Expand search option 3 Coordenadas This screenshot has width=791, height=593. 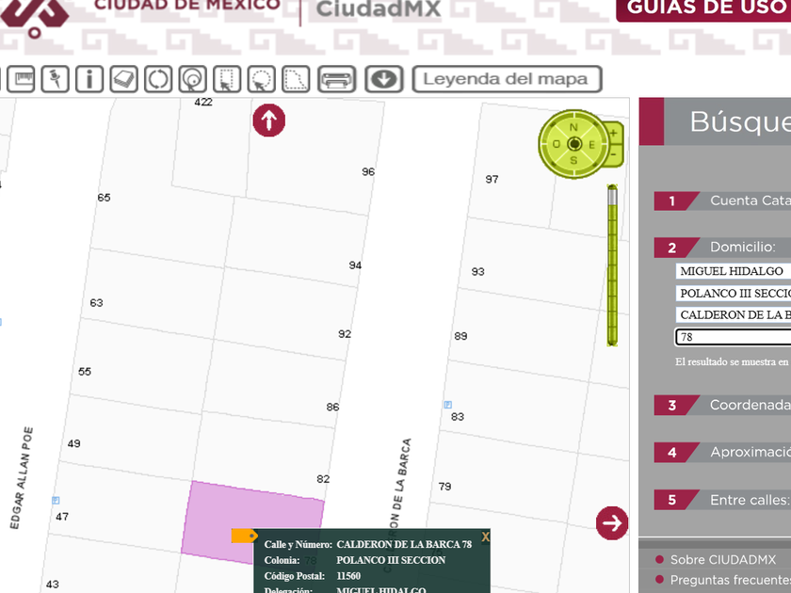click(x=722, y=405)
